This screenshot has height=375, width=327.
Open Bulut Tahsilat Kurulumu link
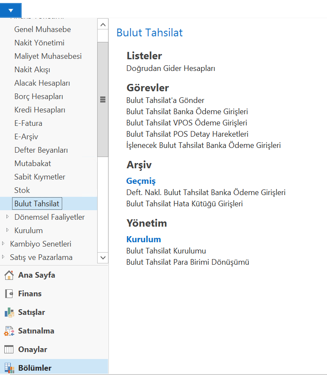(x=166, y=250)
